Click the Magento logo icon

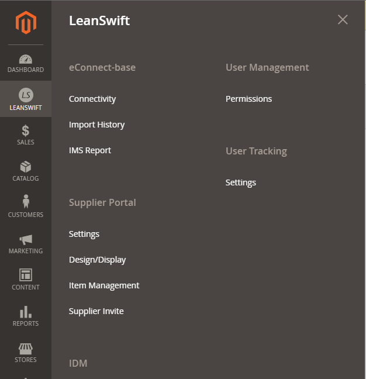(x=26, y=22)
